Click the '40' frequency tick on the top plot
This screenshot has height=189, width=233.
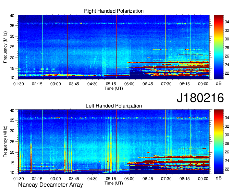click(12, 16)
